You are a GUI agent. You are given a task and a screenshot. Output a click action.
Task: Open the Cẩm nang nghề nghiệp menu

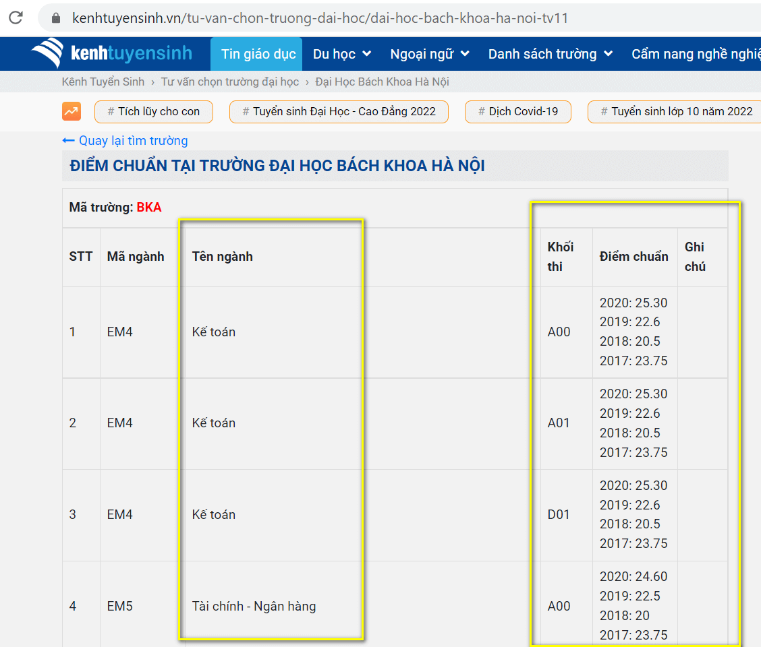(x=695, y=54)
